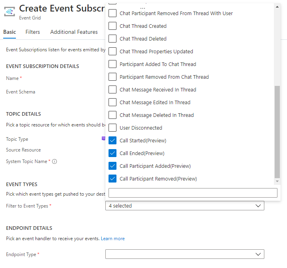The image size is (287, 268).
Task: Open the Learn more link for endpoints
Action: point(113,239)
